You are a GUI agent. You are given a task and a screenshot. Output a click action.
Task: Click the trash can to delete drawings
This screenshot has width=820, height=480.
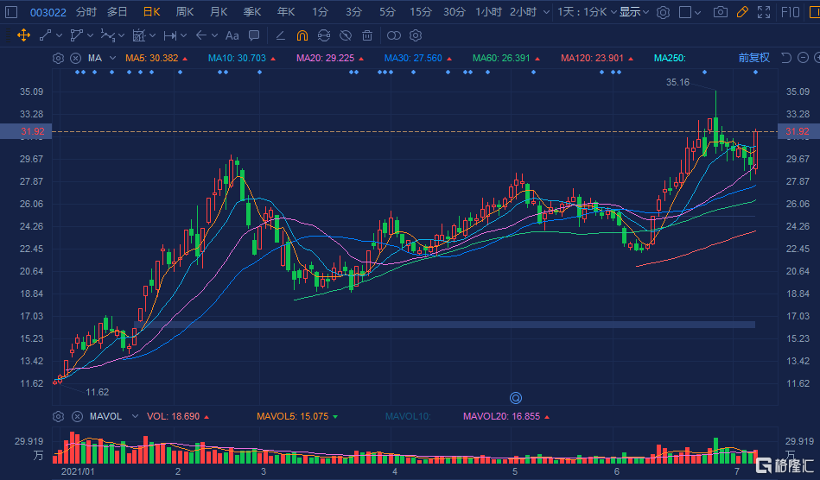tap(367, 35)
